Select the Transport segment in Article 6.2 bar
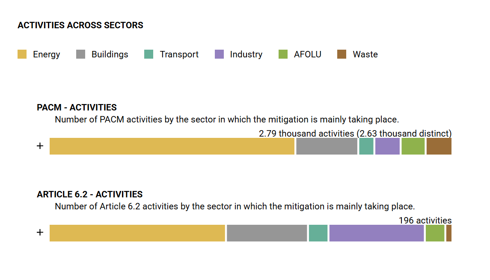 click(318, 233)
